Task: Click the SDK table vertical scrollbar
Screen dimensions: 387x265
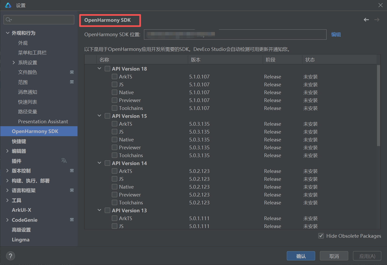Action: click(x=379, y=105)
